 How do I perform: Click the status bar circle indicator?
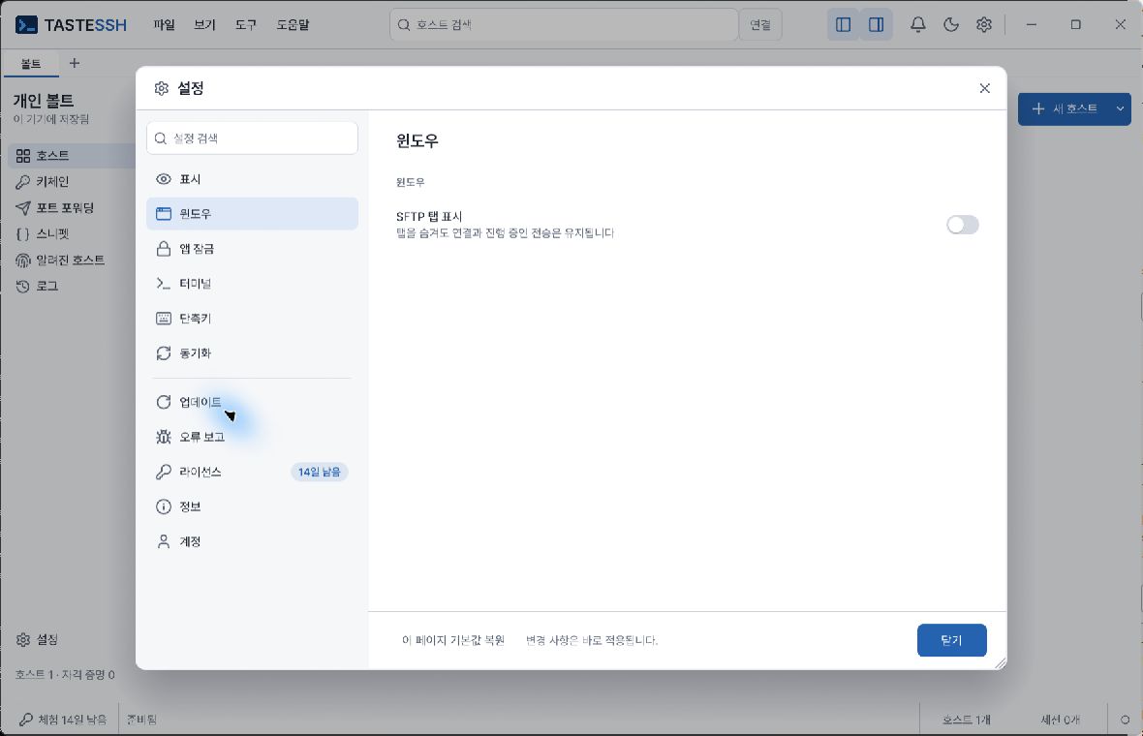pos(1125,720)
